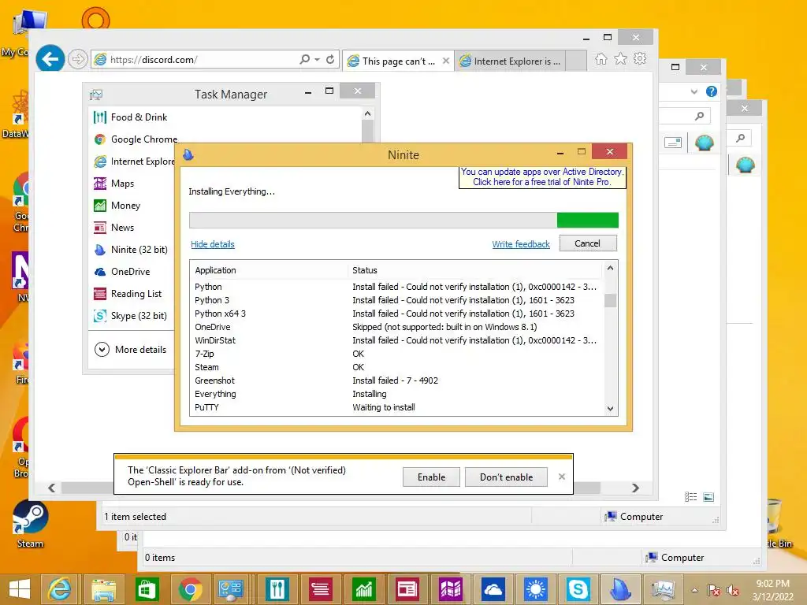Select the Greenshot row in Ninite
The width and height of the screenshot is (807, 605).
pos(396,380)
